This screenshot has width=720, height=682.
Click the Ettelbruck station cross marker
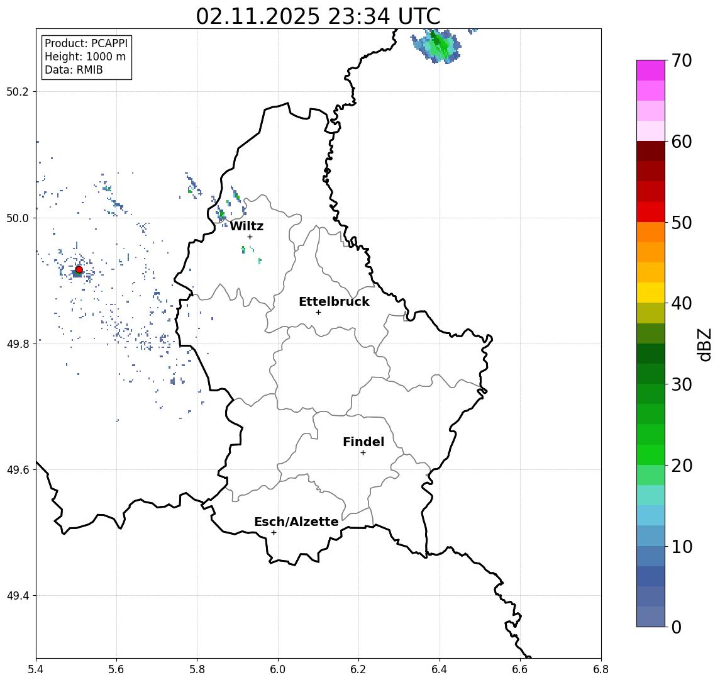pyautogui.click(x=318, y=313)
